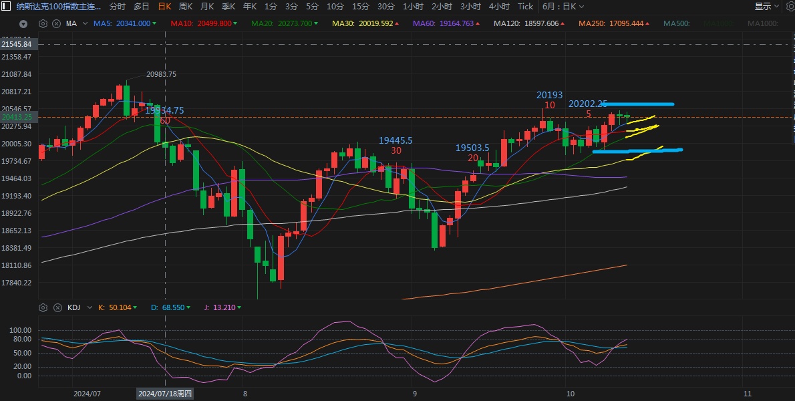Open the 显示 display dropdown
Screen dimensions: 795x401
(x=766, y=7)
